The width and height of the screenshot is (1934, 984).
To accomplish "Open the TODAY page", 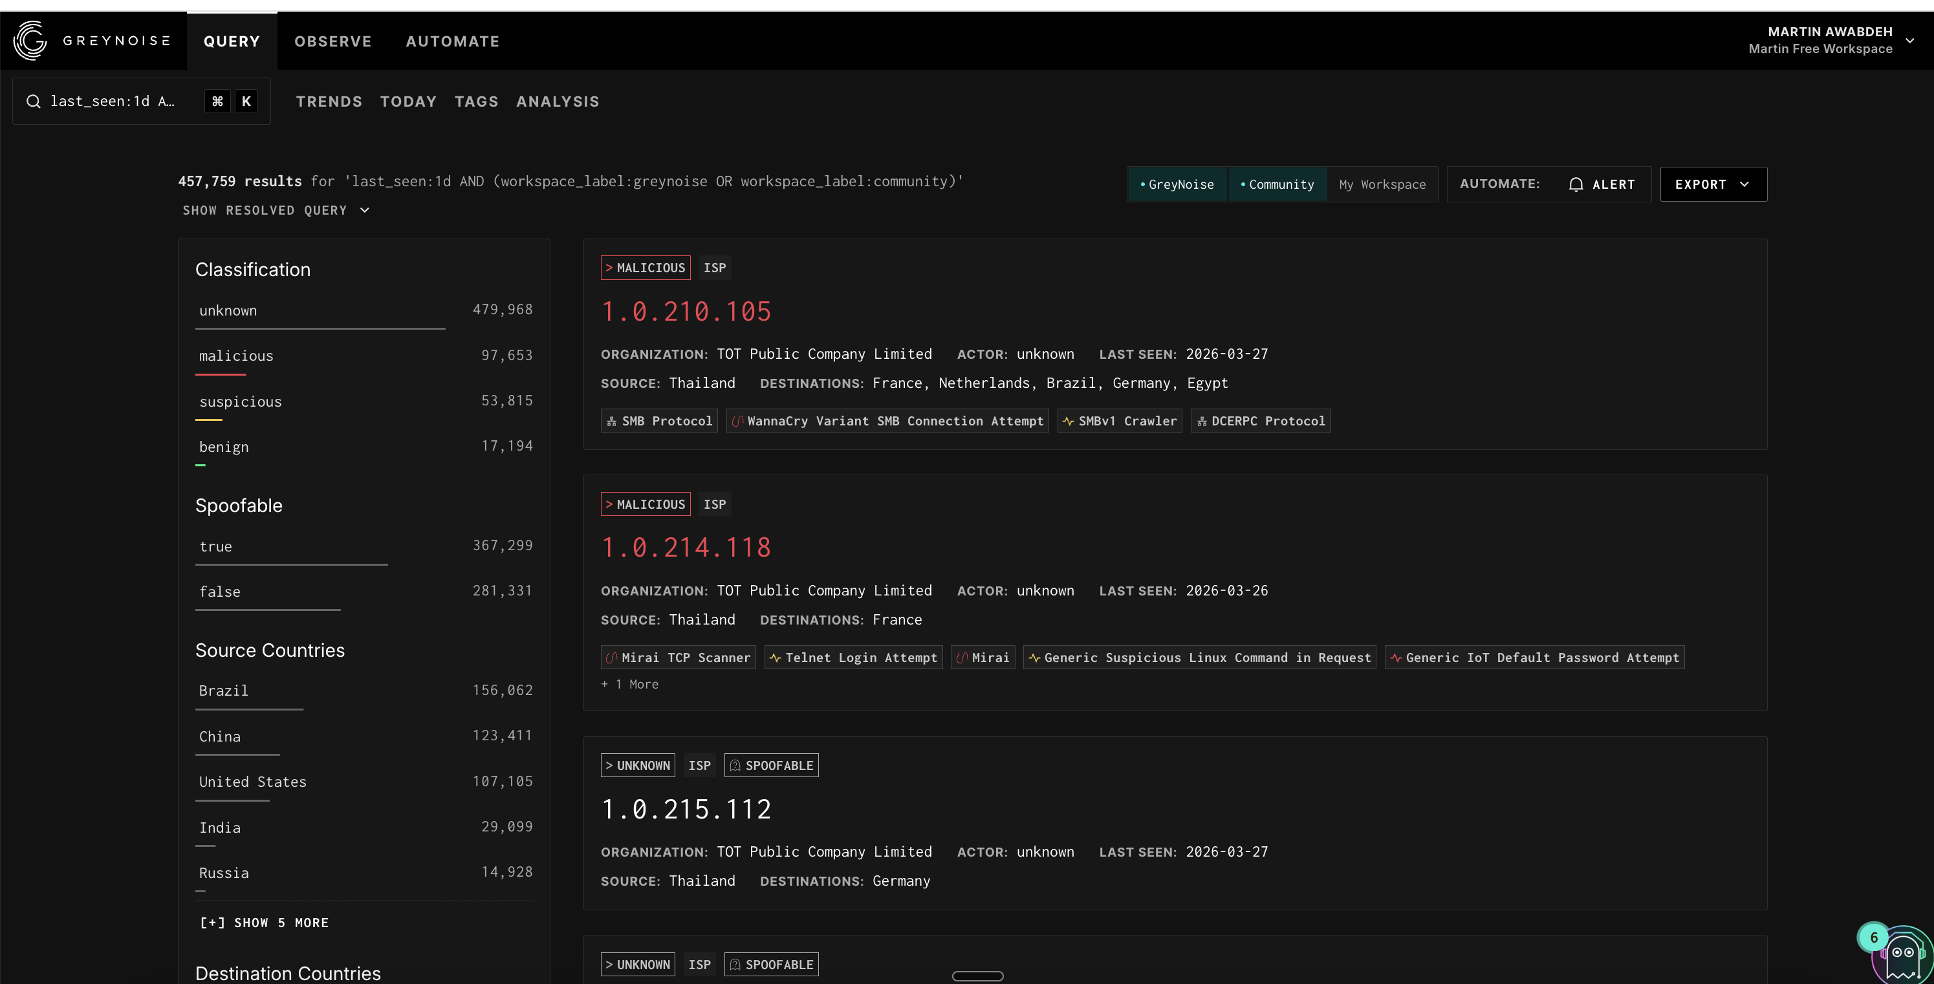I will click(x=408, y=102).
